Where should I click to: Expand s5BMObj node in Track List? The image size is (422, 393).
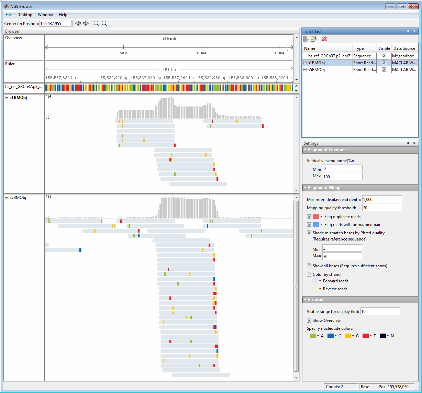pos(305,69)
